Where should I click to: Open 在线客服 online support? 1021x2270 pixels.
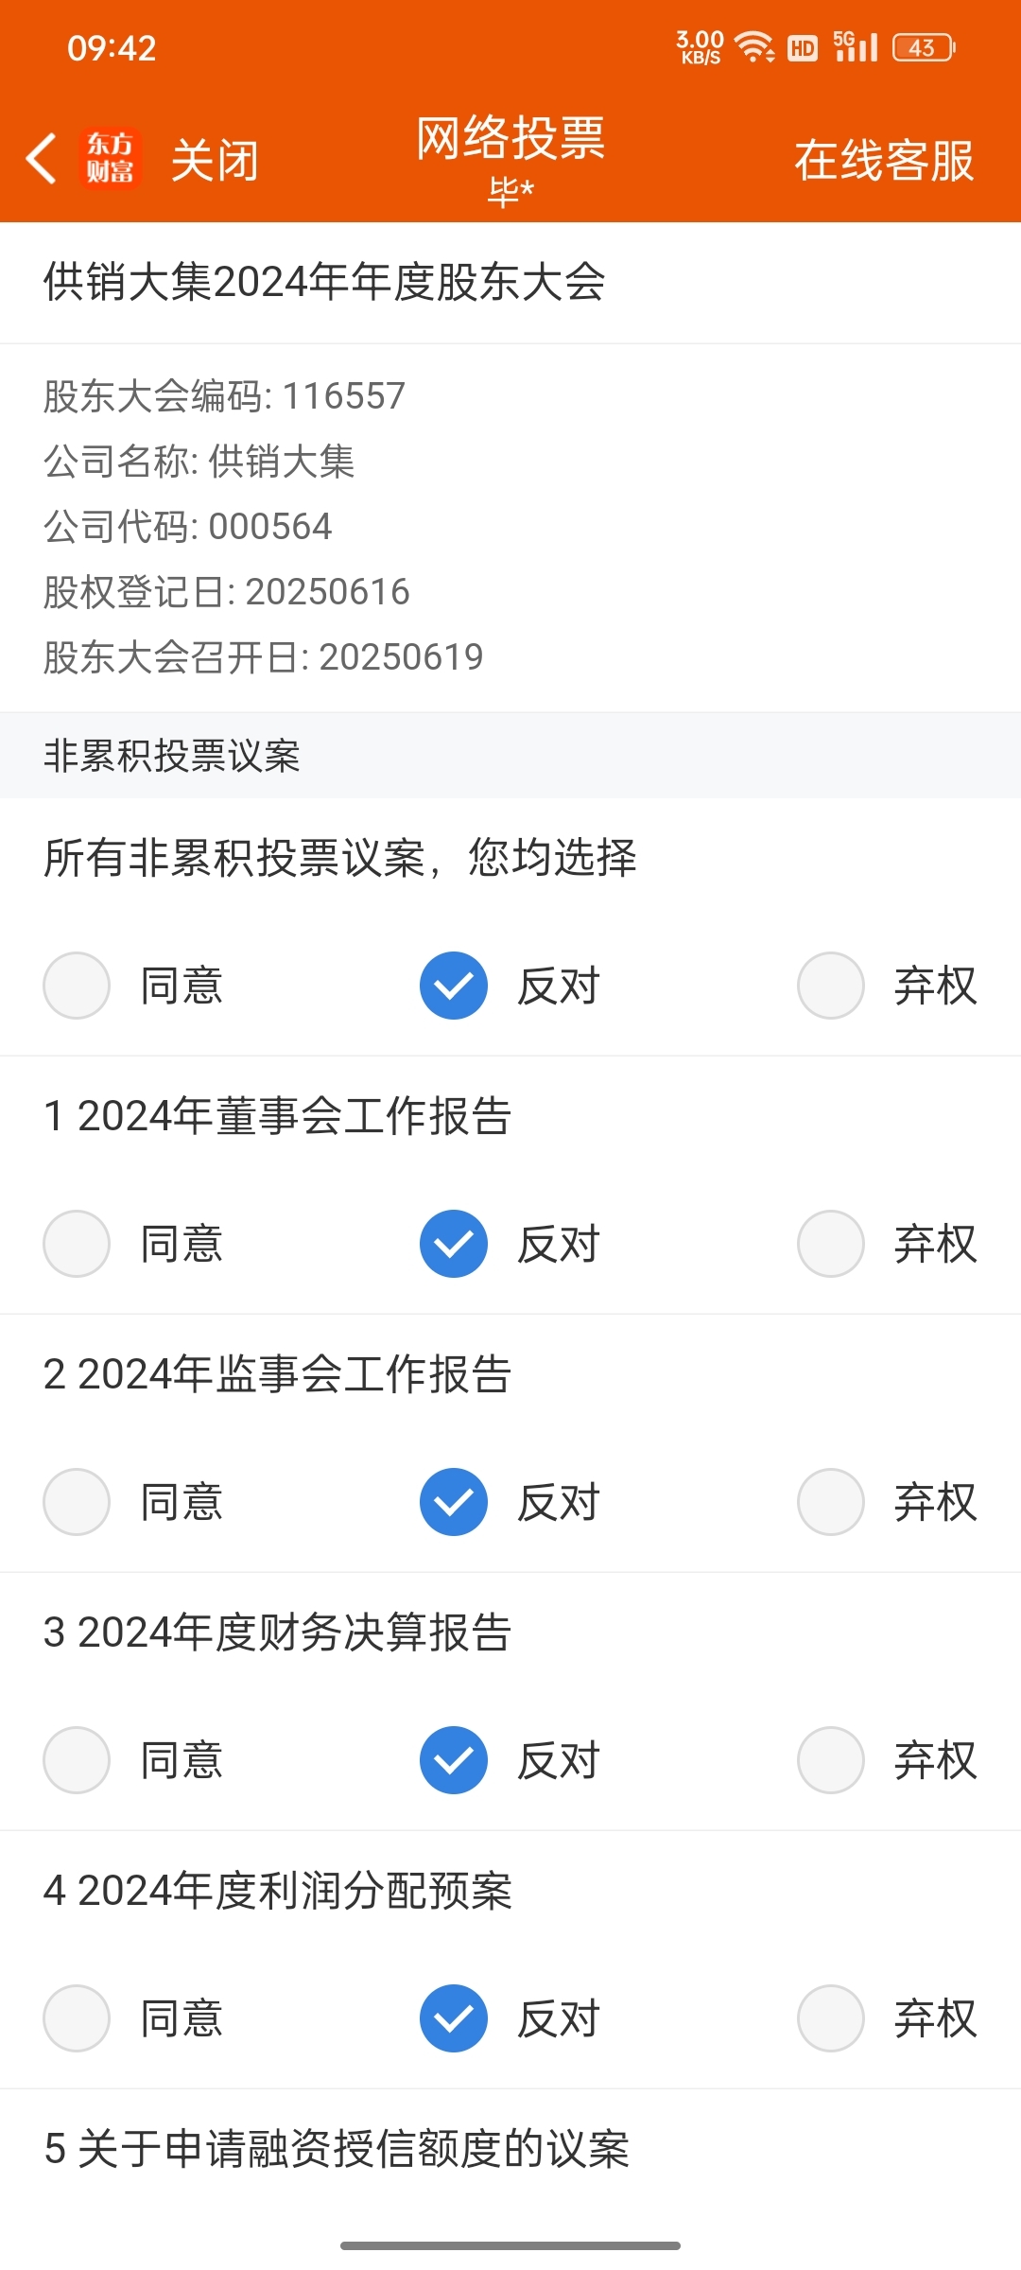pos(884,160)
